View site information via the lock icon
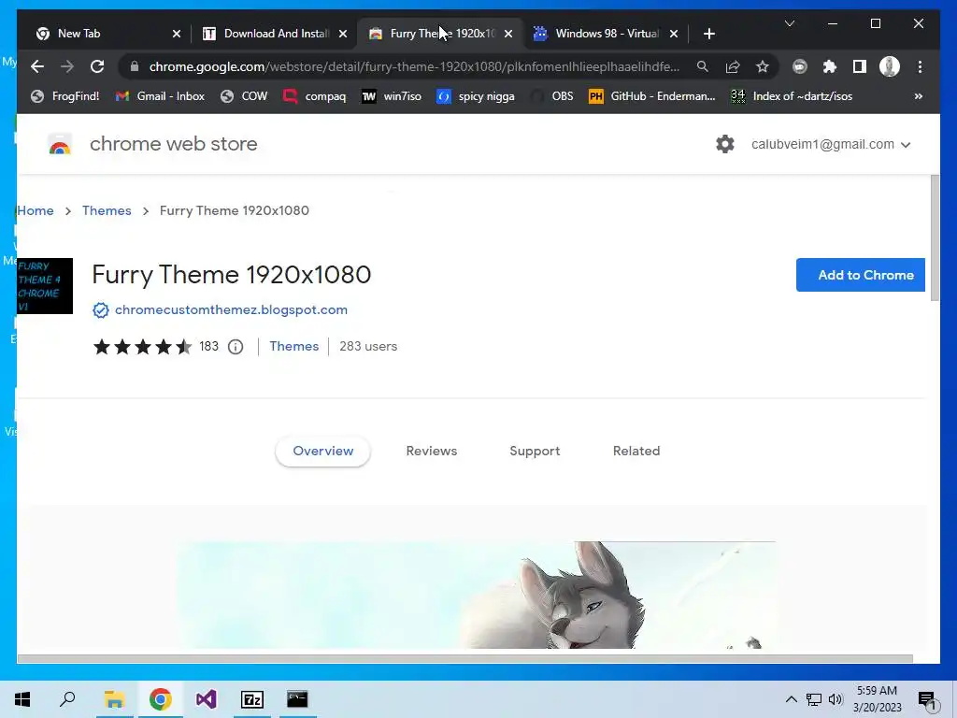957x718 pixels. pyautogui.click(x=135, y=66)
